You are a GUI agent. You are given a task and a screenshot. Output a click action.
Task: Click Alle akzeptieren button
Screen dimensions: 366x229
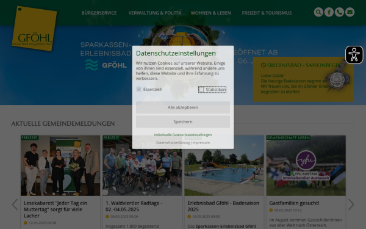(x=183, y=107)
